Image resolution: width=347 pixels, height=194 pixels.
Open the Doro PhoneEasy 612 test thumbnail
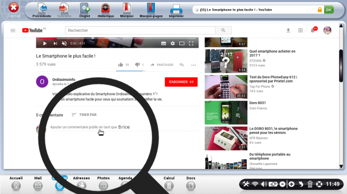(226, 87)
